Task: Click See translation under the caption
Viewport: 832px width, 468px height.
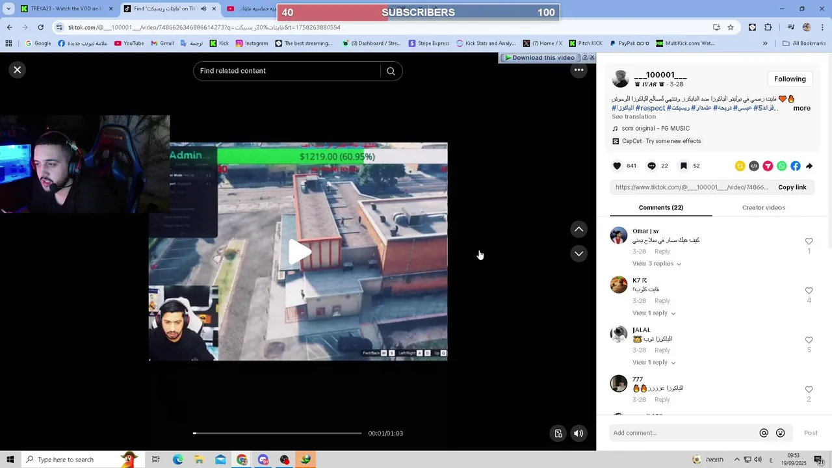Action: [x=633, y=116]
